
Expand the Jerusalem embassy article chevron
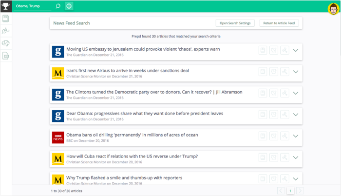pos(296,50)
